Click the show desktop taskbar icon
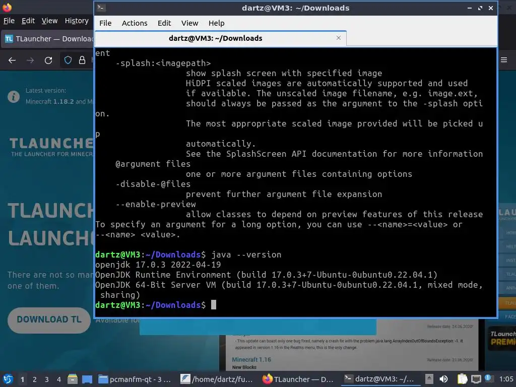 [x=87, y=379]
